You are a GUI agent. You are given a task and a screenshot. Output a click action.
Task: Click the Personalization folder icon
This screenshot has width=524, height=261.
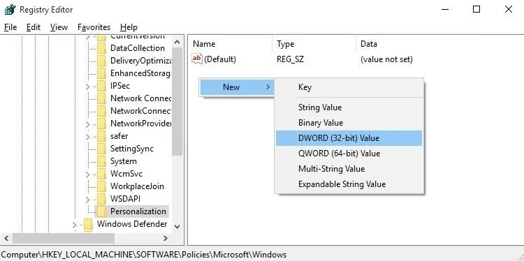[101, 211]
